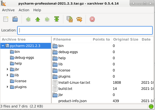The image size is (155, 110).
Task: Select the jbr folder in the file list
Action: point(103,95)
